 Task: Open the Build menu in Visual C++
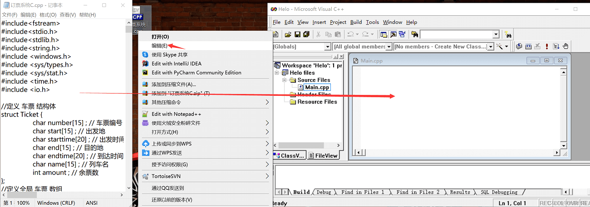coord(356,22)
